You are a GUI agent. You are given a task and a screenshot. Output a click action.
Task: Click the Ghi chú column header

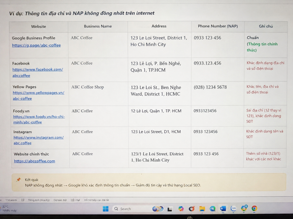(266, 26)
